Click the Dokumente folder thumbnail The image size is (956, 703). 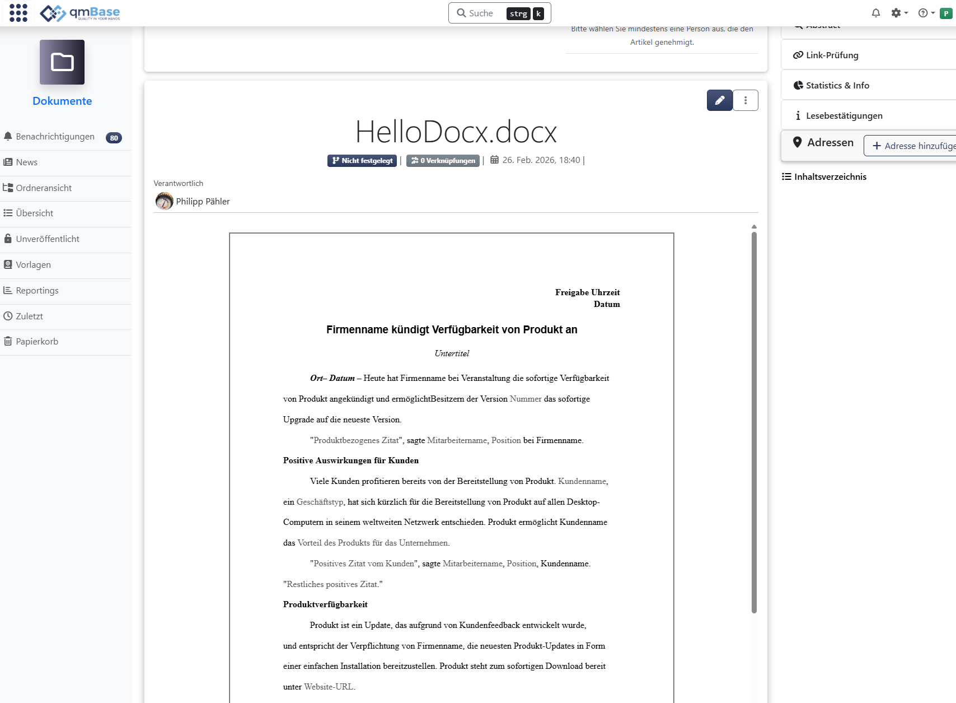click(x=62, y=62)
